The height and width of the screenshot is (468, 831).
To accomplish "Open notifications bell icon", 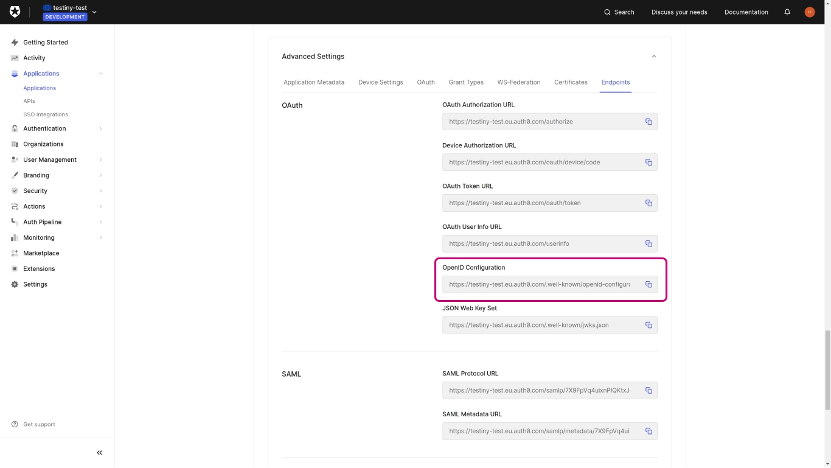I will (787, 12).
